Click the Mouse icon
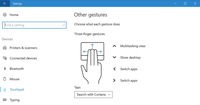Screen dimensions: 200x105 pos(5,79)
